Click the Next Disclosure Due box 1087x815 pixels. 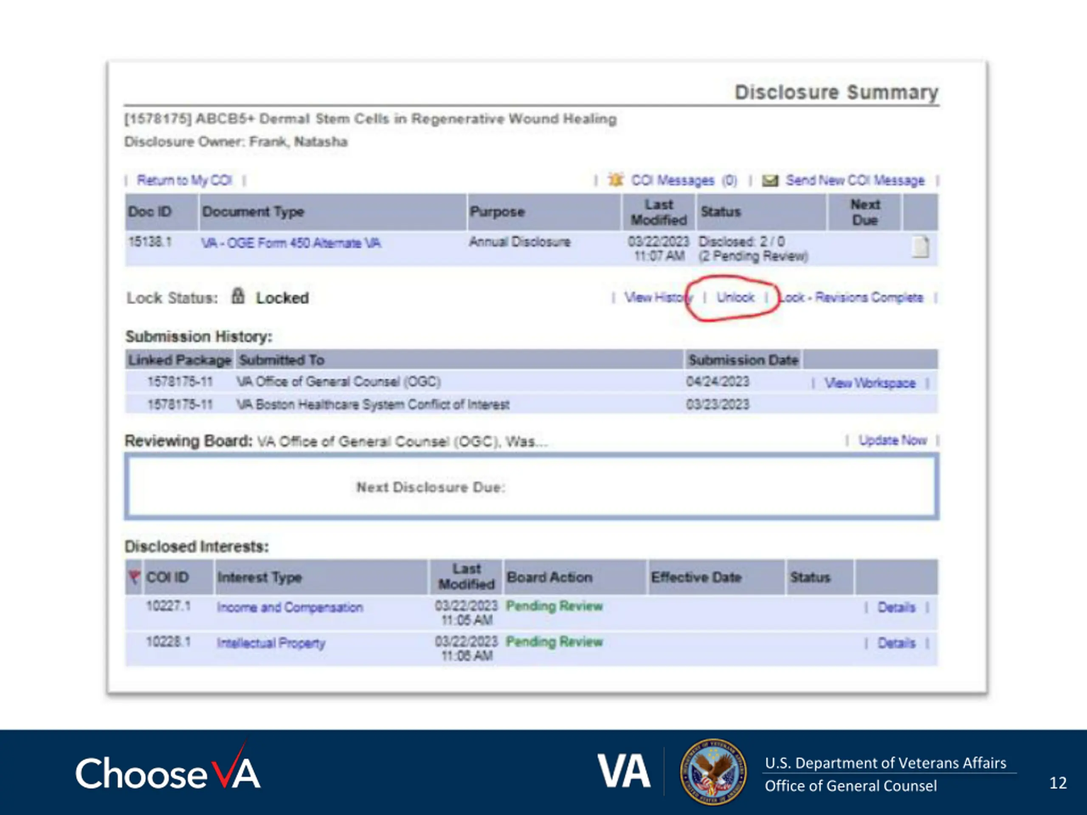click(x=531, y=486)
